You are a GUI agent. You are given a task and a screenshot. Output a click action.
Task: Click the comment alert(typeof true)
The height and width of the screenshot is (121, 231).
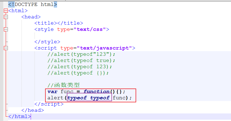(x=81, y=60)
